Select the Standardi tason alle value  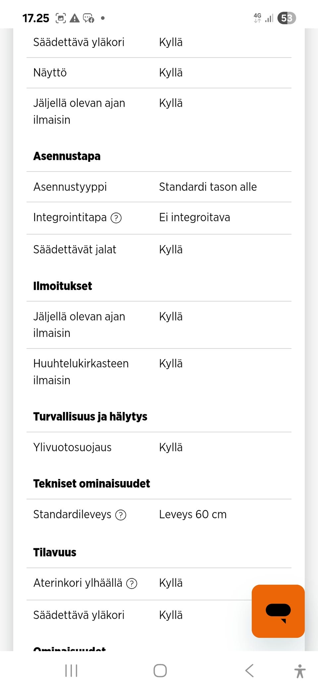(208, 187)
